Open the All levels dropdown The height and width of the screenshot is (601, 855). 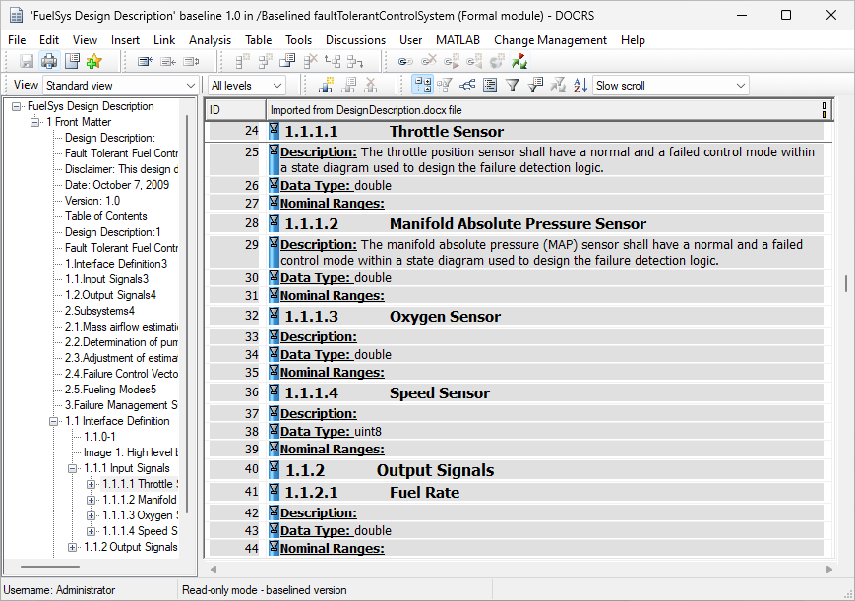(x=247, y=86)
